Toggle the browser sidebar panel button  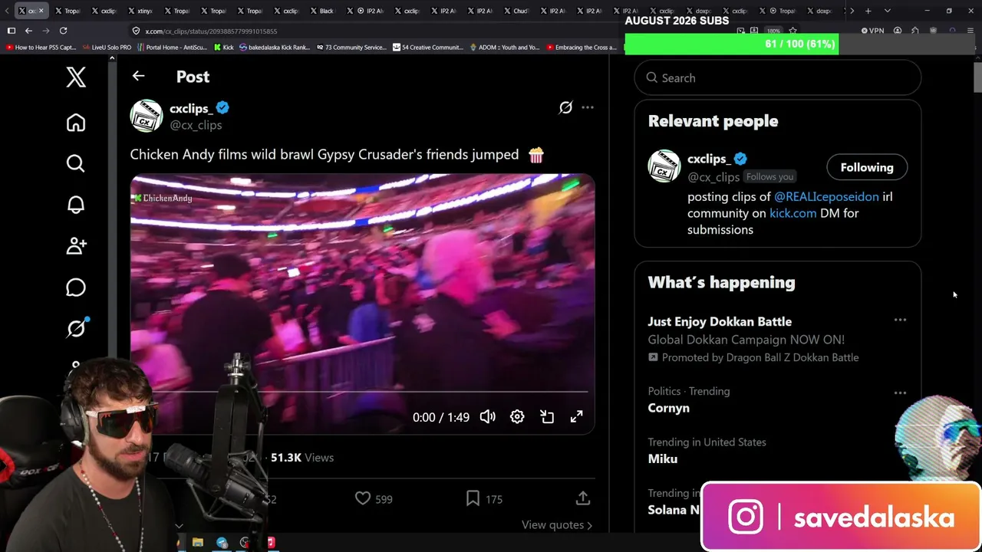(11, 31)
